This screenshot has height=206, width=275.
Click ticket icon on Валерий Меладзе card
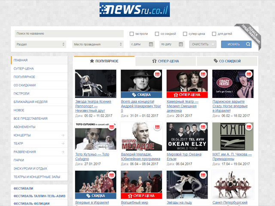157,127
